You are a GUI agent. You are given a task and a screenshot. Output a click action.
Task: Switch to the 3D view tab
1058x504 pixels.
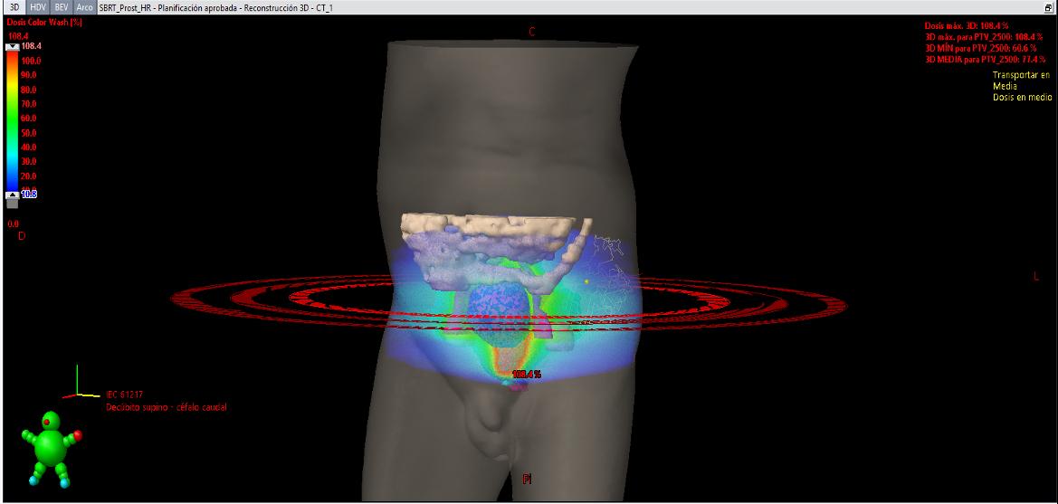14,7
